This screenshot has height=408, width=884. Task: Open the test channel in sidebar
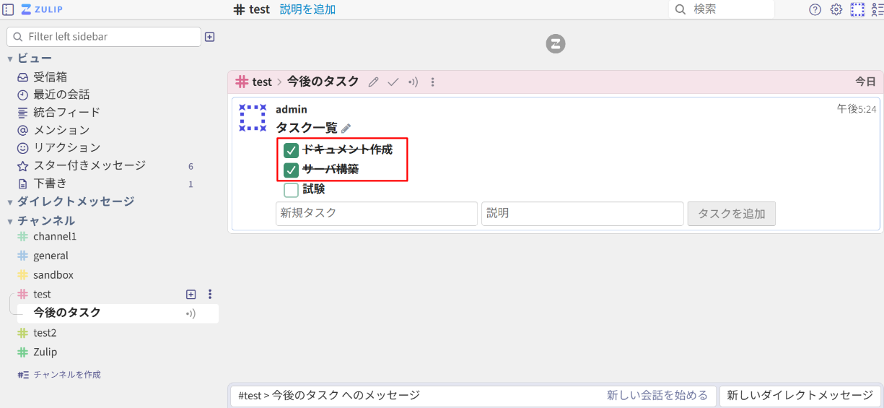[x=42, y=294]
